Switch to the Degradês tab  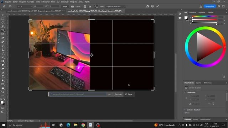202,12
